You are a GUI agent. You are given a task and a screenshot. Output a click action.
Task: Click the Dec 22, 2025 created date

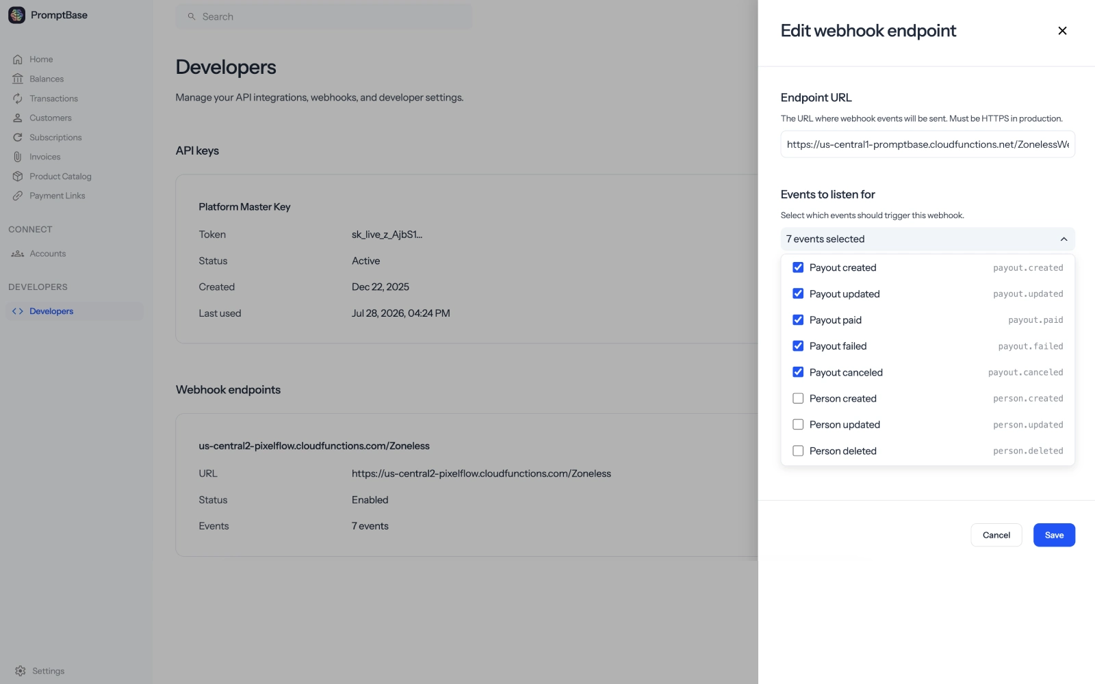(381, 287)
